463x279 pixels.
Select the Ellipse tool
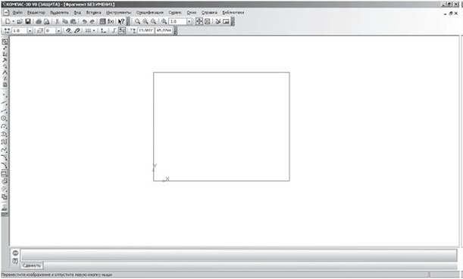point(4,134)
